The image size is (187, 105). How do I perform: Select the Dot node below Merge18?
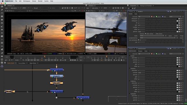[x=56, y=98]
